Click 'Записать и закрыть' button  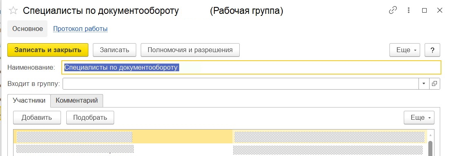pos(48,50)
